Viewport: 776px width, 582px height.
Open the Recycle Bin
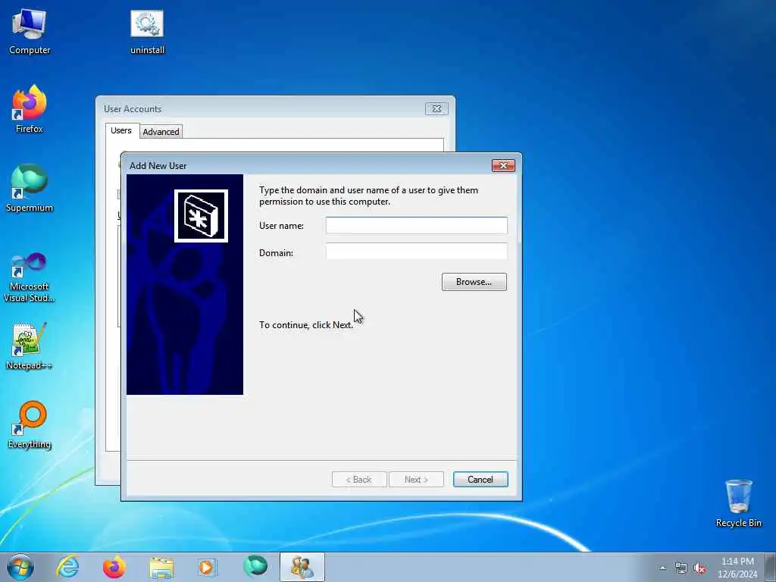tap(738, 503)
